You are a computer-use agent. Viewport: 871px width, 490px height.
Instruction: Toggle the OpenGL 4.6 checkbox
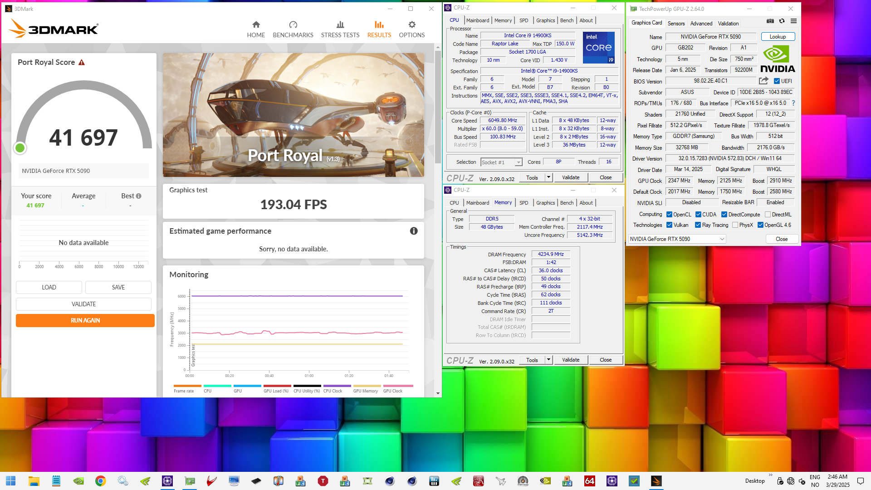(761, 225)
